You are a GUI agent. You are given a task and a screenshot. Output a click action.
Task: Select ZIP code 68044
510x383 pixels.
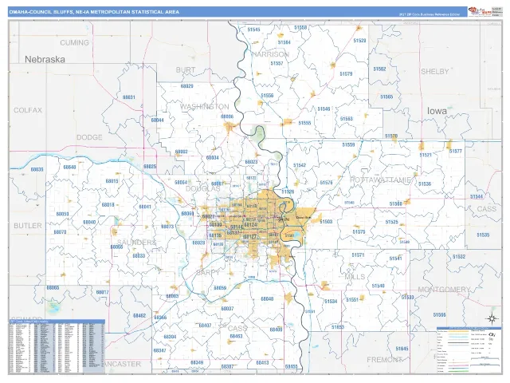[x=158, y=120]
